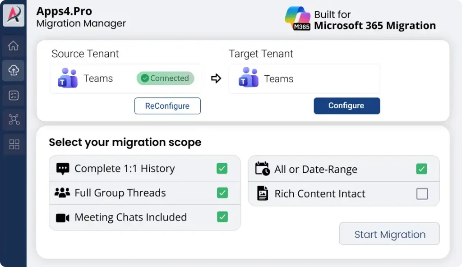Click the Target Tenant Teams field

point(305,78)
